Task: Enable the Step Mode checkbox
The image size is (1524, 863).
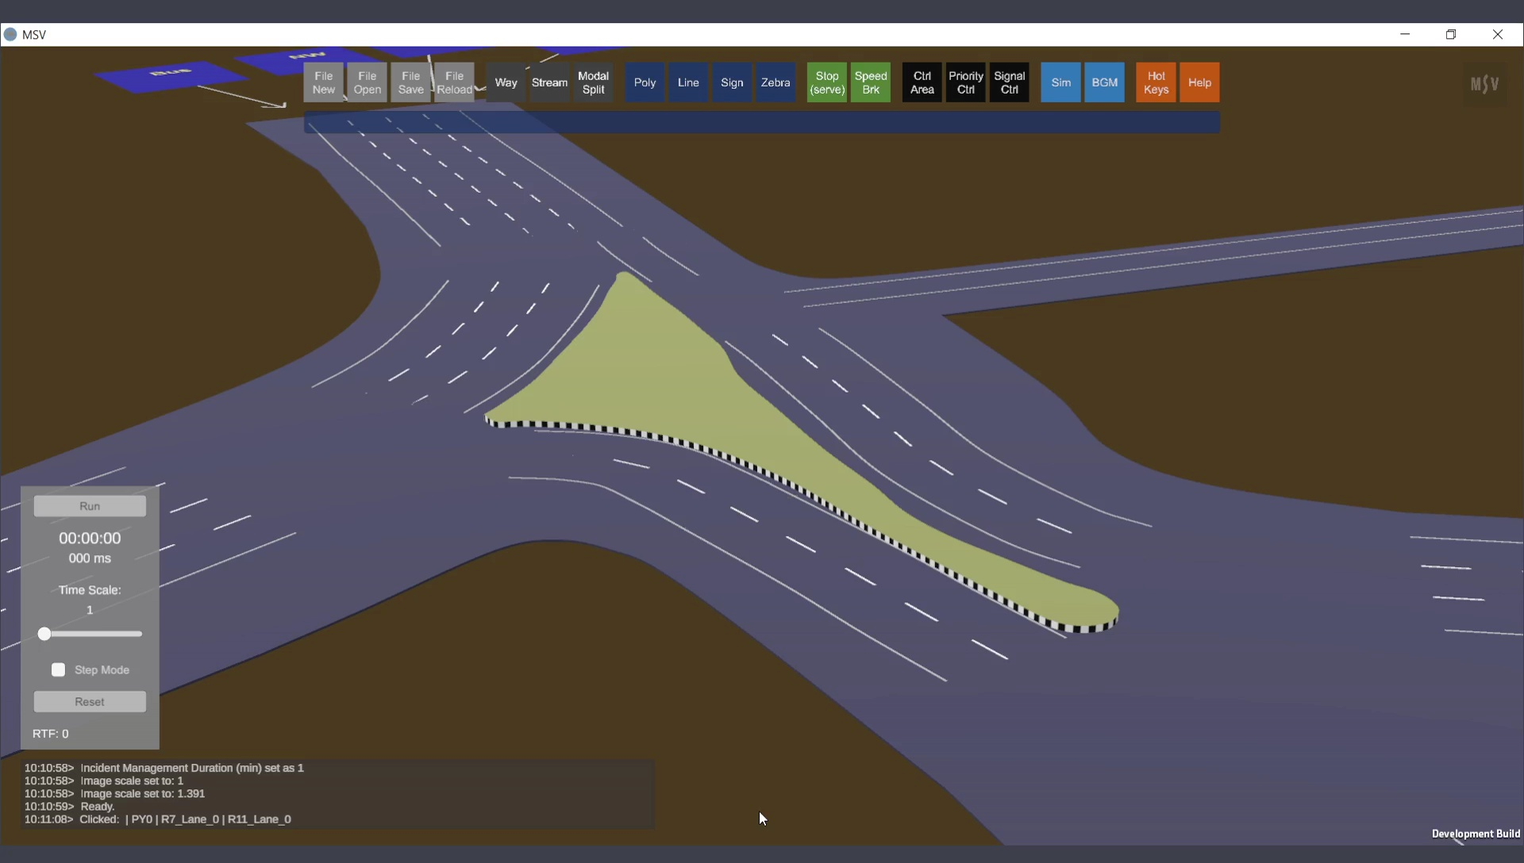Action: click(58, 670)
